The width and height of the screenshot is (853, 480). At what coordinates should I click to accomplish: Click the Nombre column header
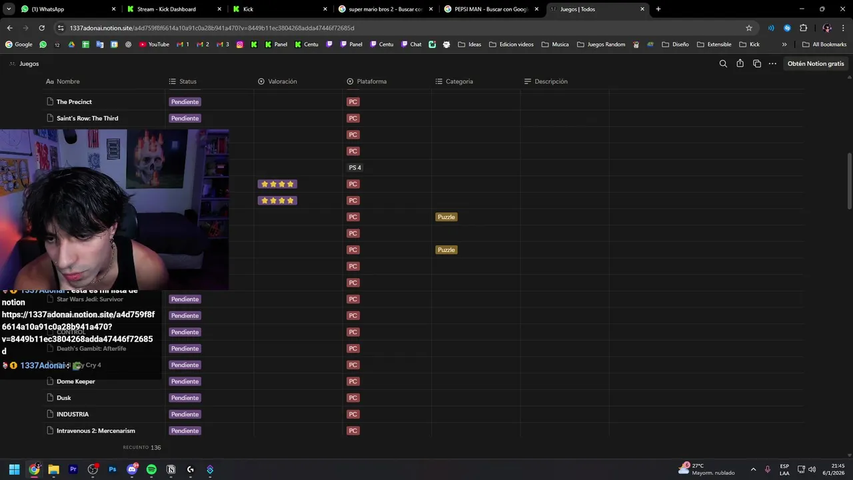click(63, 81)
